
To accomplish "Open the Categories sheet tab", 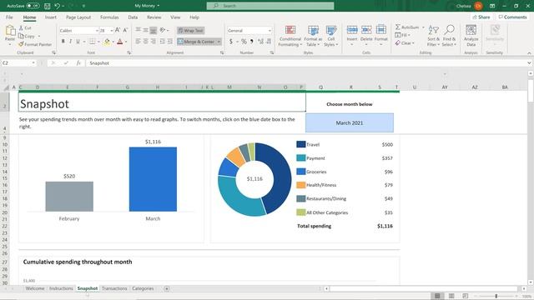I will (x=143, y=288).
